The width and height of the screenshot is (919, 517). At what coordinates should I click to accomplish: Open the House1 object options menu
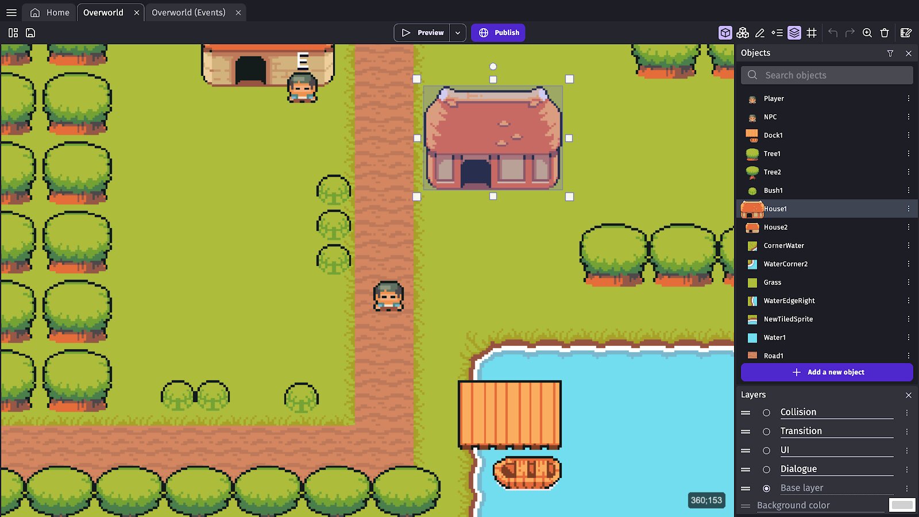click(909, 209)
